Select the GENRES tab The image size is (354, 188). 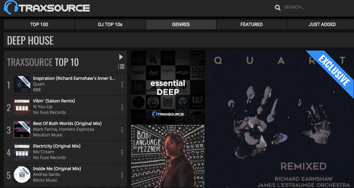point(181,24)
